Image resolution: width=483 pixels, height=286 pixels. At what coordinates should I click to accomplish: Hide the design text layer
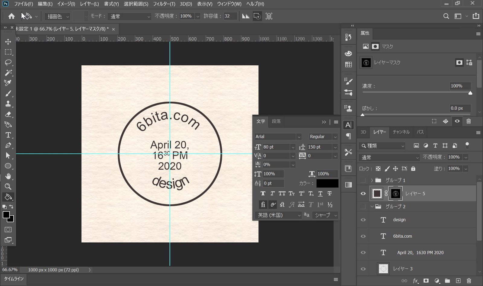pyautogui.click(x=363, y=220)
